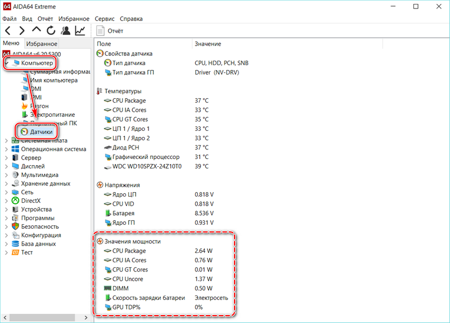Viewport: 450px width, 323px height.
Task: Select the Тип датчика row
Action: point(129,63)
